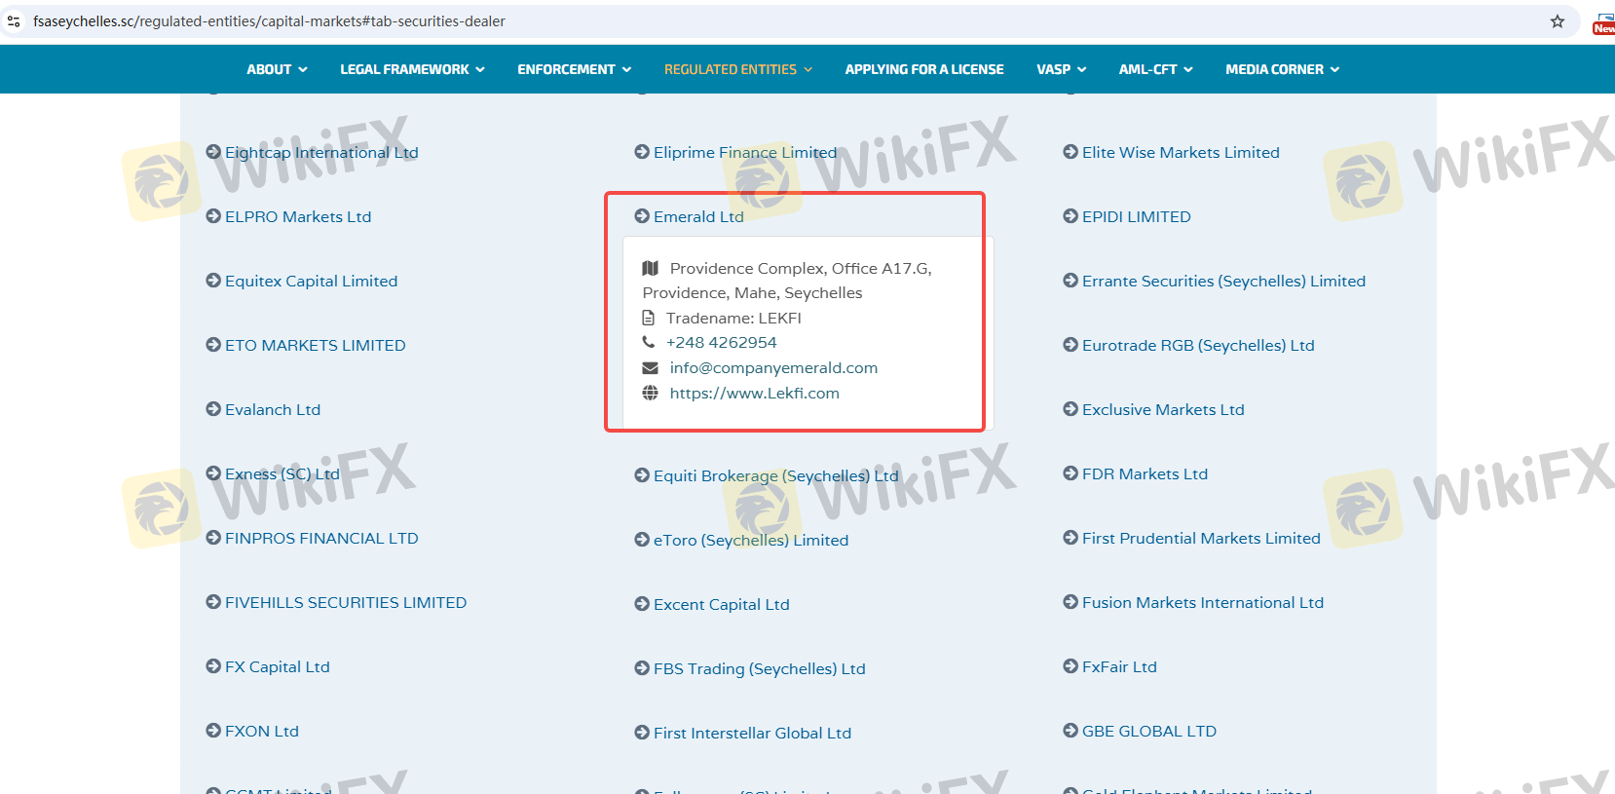Open the https://www.Lekfi.com link
The image size is (1615, 794).
coord(754,394)
